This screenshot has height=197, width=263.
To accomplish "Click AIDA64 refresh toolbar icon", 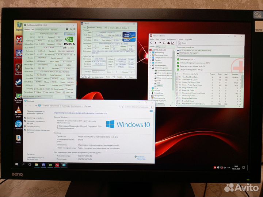I will tap(165, 42).
